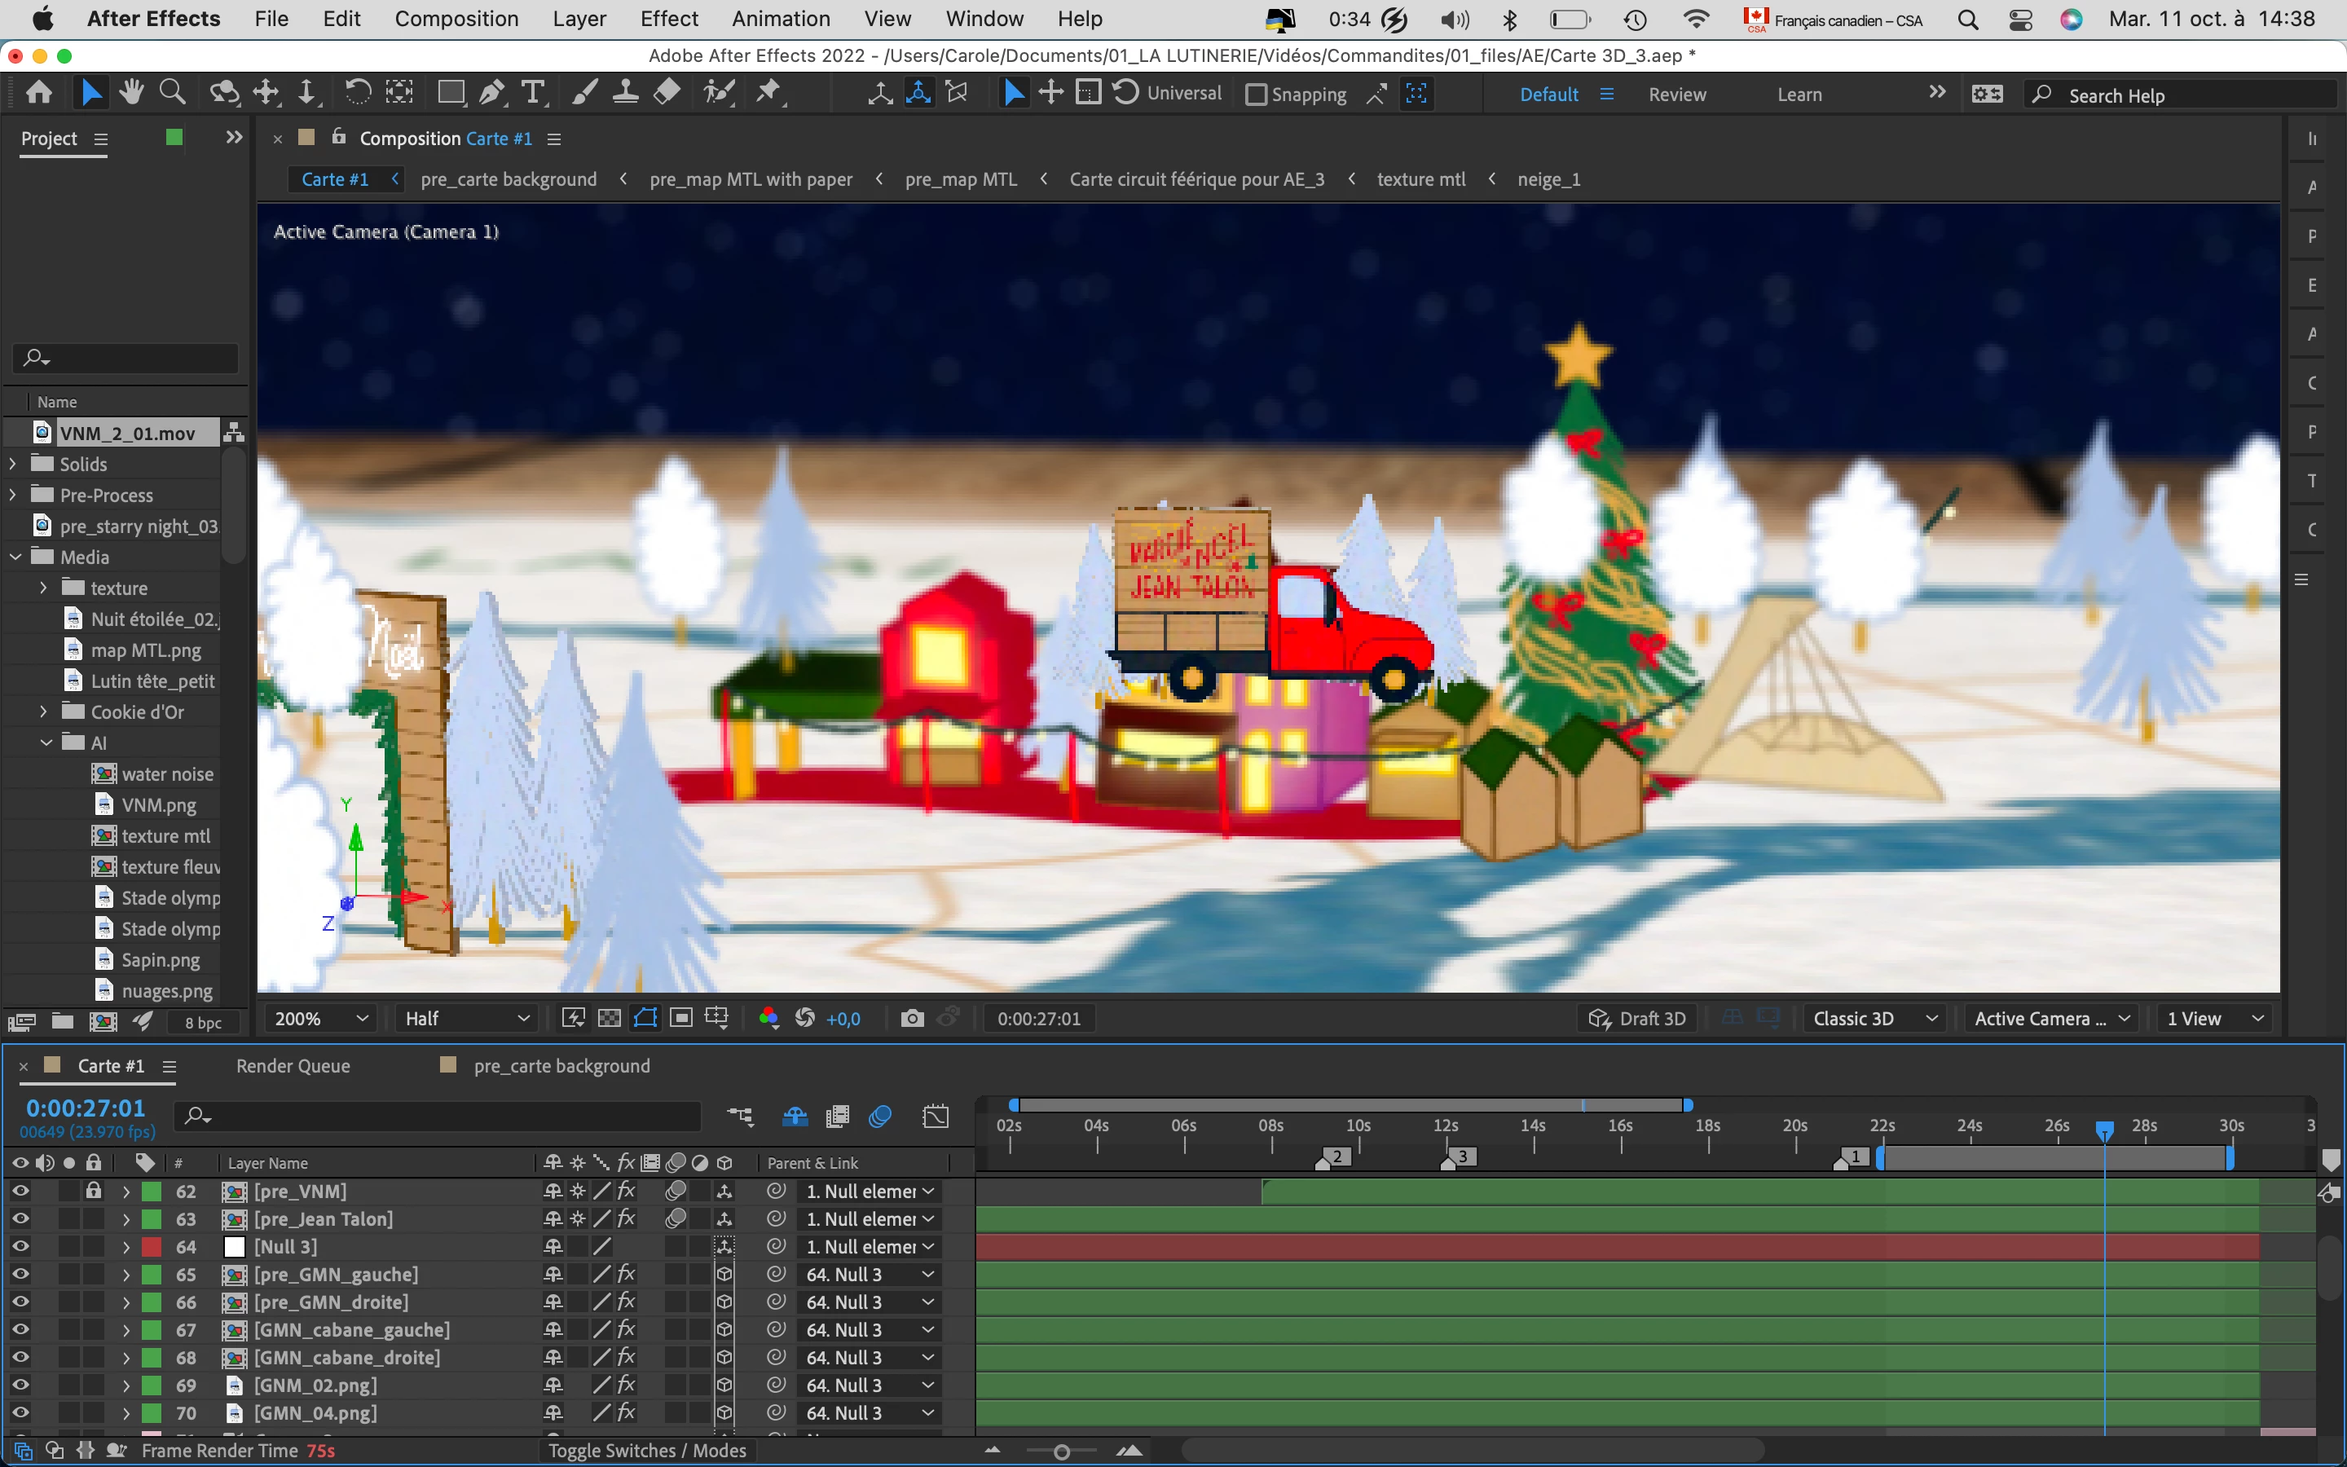Select the Clone Stamp tool
Viewport: 2347px width, 1467px height.
tap(626, 93)
